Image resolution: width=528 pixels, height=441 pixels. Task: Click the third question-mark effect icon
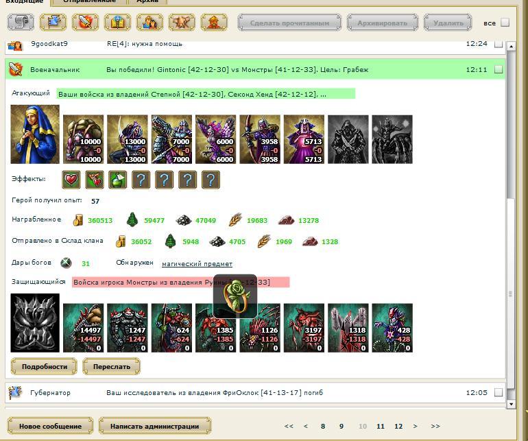coord(188,180)
